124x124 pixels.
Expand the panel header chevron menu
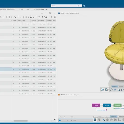pos(54,13)
